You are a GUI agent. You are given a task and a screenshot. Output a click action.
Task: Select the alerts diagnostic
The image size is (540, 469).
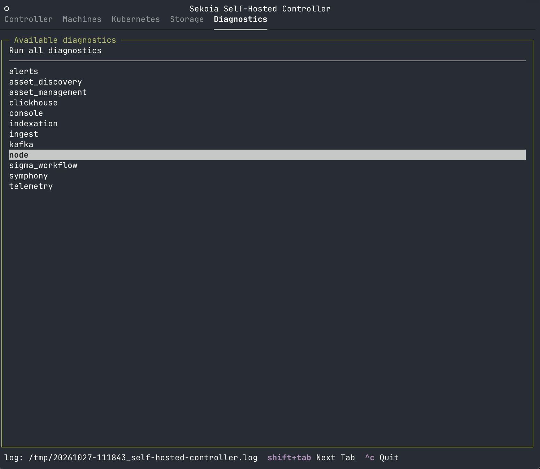[x=267, y=71]
